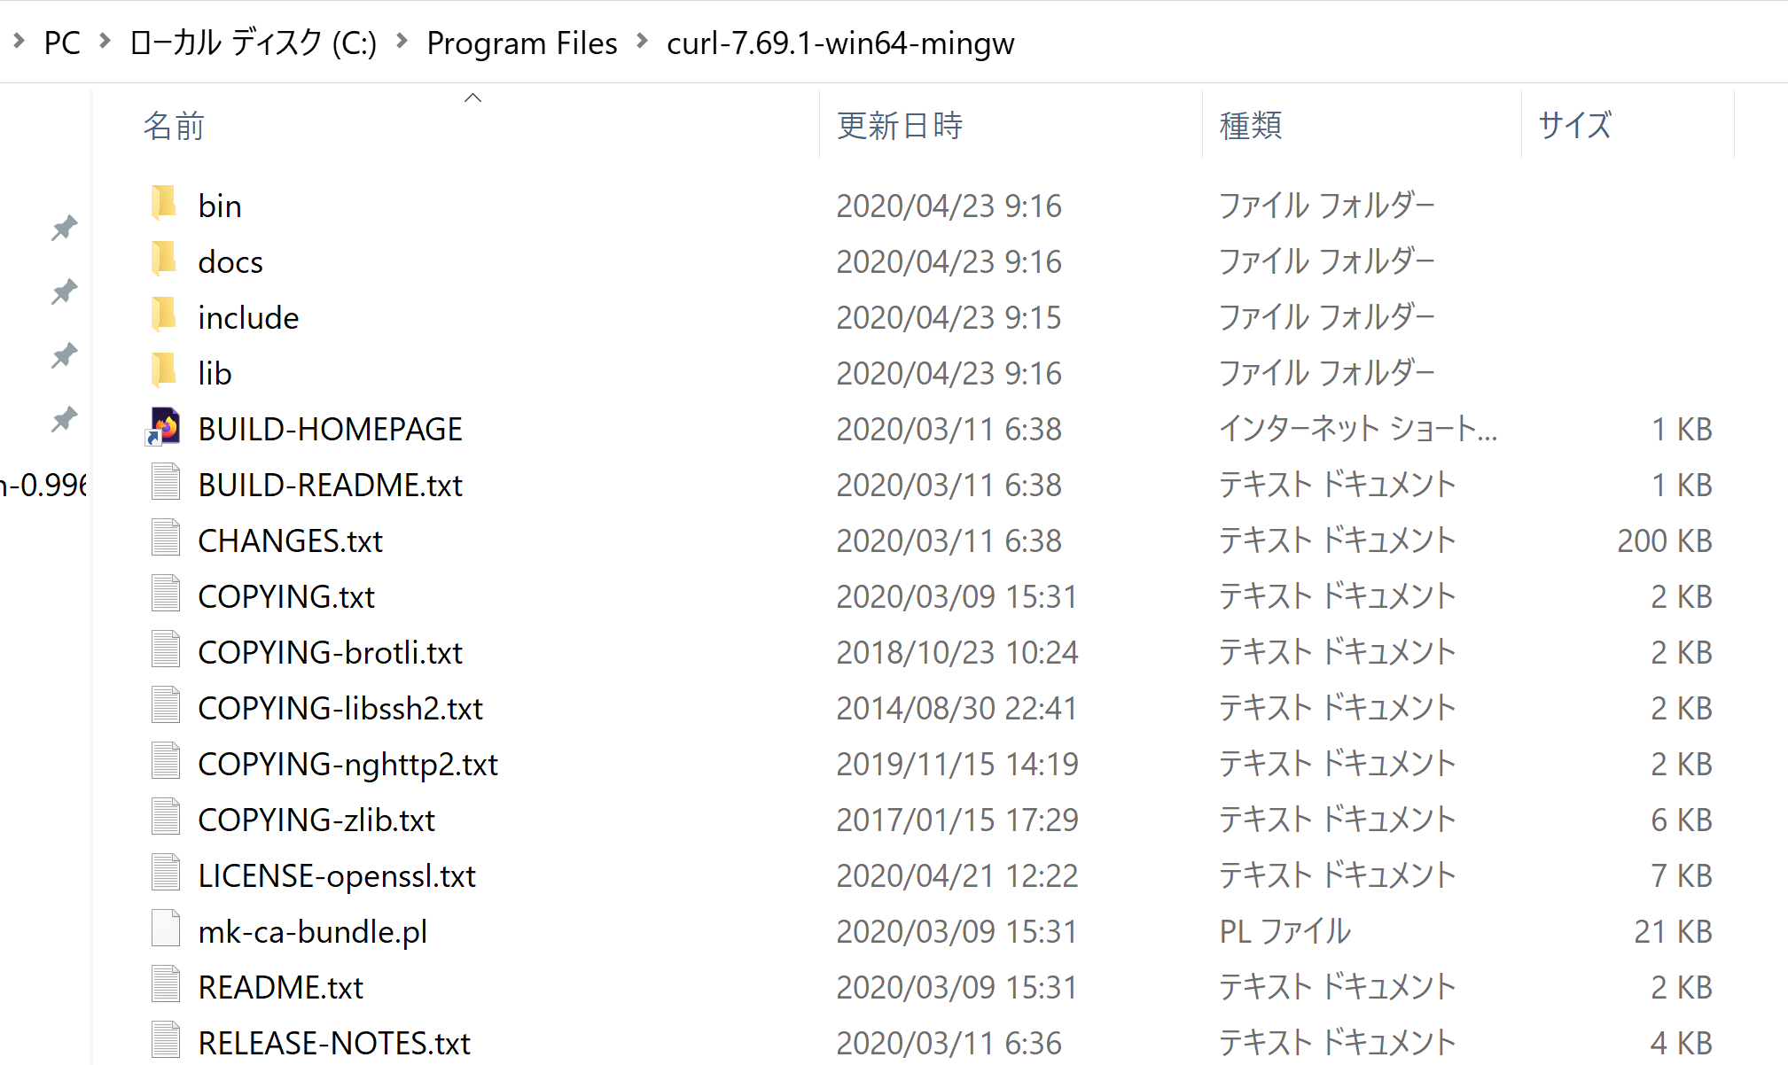Select mk-ca-bundle.pl file name
Screen dimensions: 1788x1065
click(x=312, y=931)
